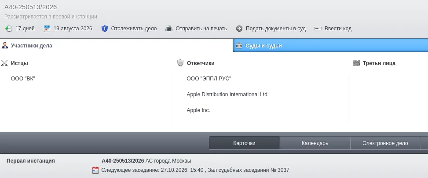Click case number A40-250513/2026 in Первая инстанция row
Image resolution: width=428 pixels, height=178 pixels.
coord(123,160)
